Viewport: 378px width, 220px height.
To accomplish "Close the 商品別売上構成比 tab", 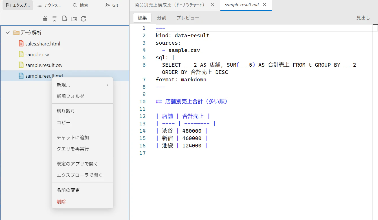I will click(212, 5).
